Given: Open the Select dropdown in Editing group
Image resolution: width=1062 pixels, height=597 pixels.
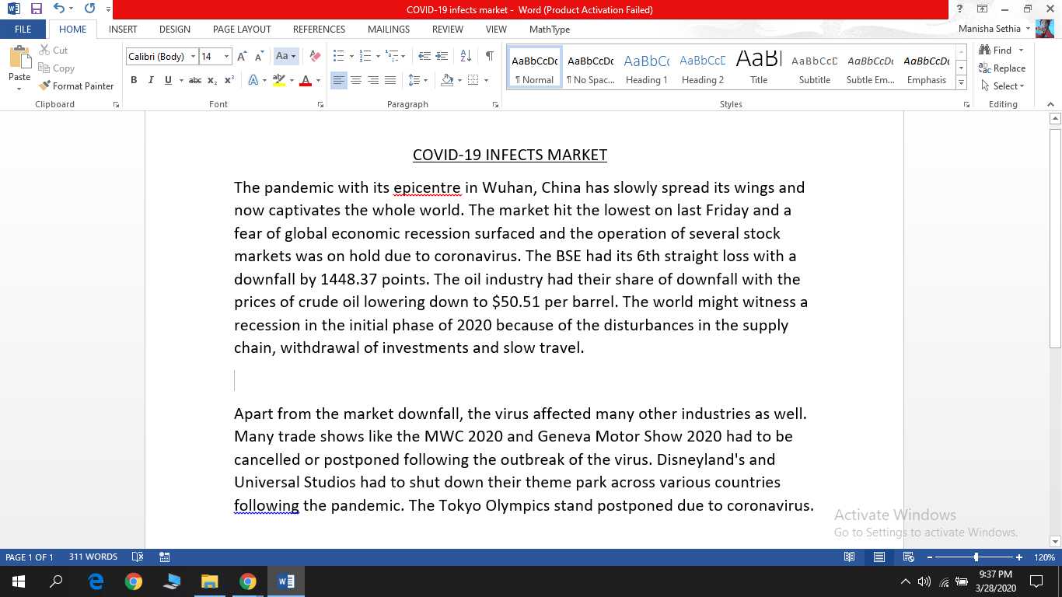Looking at the screenshot, I should pos(1003,86).
